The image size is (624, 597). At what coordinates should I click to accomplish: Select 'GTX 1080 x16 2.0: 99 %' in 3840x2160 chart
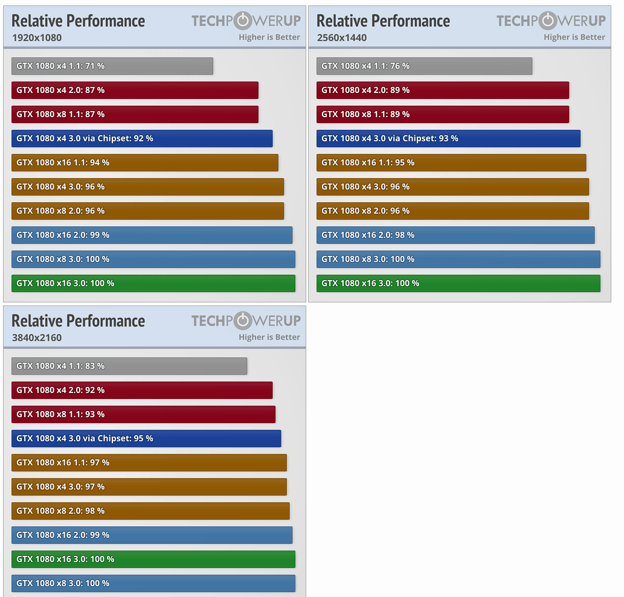click(152, 535)
